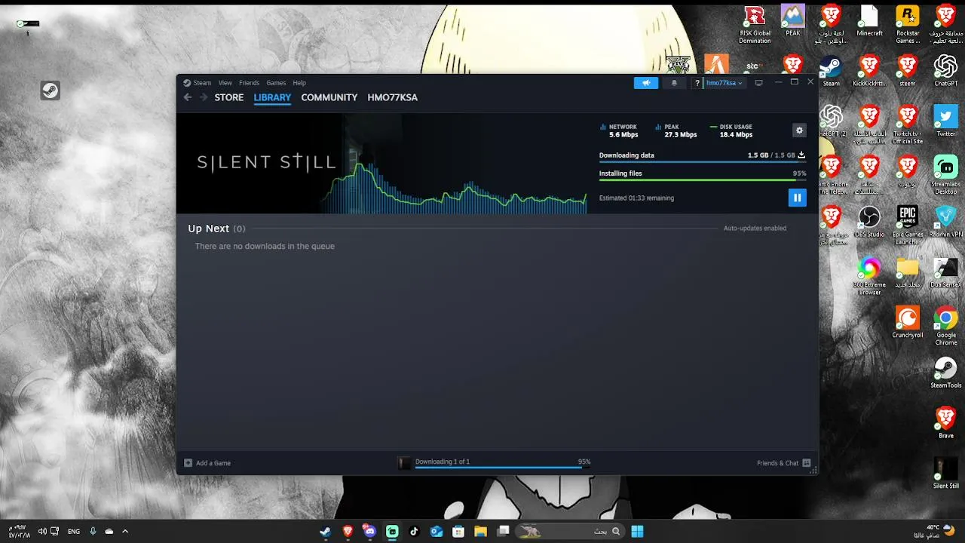Viewport: 965px width, 543px height.
Task: Expand the hmo77ksa account dropdown
Action: pos(724,83)
